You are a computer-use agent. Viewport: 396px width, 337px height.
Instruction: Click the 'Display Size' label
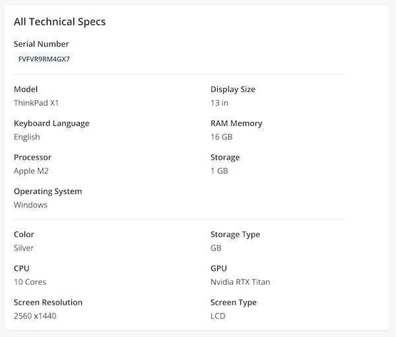pos(233,90)
